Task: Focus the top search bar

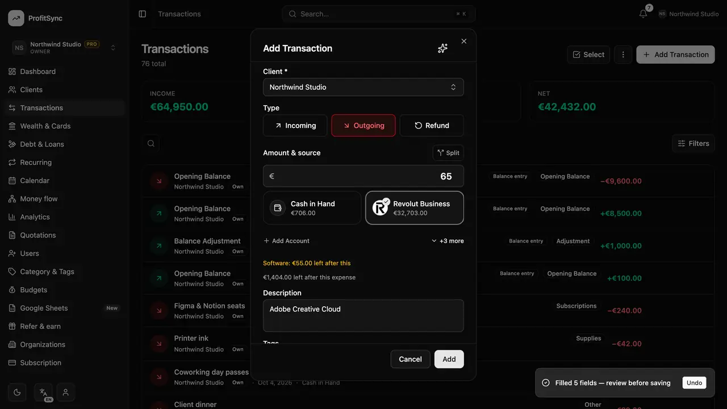Action: coord(379,14)
